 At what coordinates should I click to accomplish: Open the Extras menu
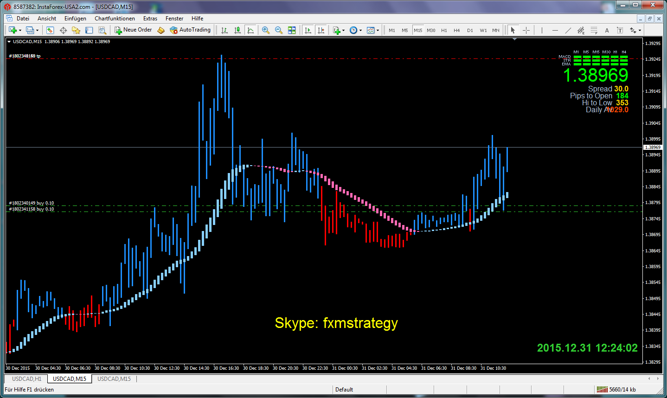point(150,19)
